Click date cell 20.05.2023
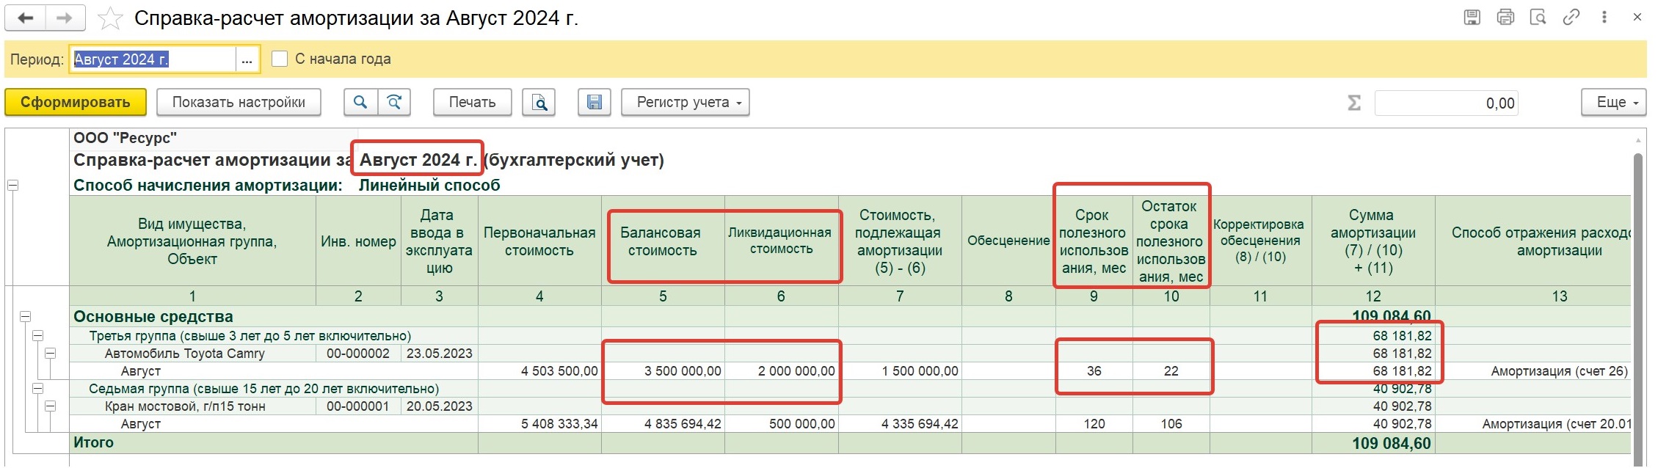Screen dimensions: 1658x468 coord(439,406)
